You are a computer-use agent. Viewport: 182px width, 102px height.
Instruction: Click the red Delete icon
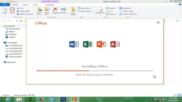click(x=55, y=9)
